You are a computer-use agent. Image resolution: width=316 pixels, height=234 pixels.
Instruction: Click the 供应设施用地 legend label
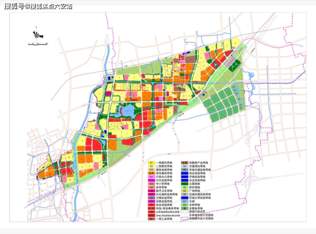pyautogui.click(x=197, y=173)
